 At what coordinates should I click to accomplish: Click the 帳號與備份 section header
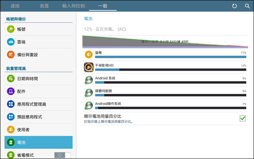[x=16, y=19]
